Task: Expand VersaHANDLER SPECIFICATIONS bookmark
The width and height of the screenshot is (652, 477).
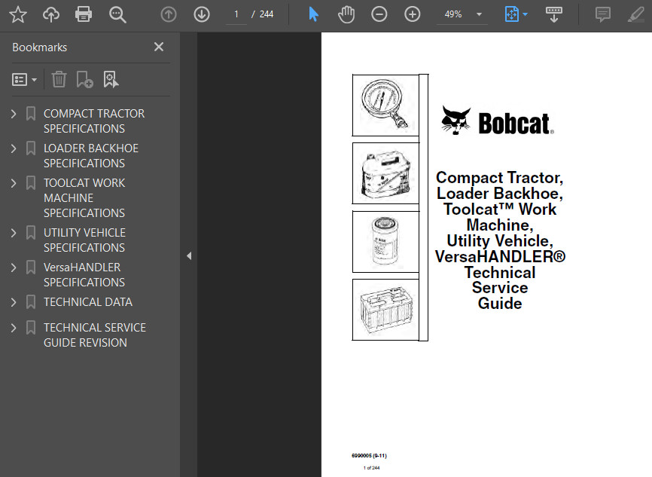Action: (x=14, y=268)
